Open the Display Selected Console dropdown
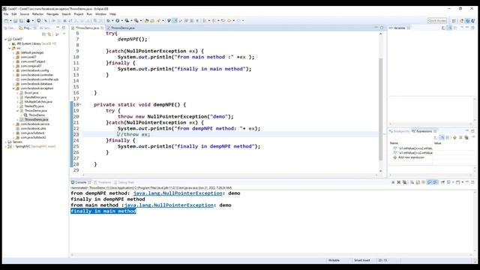This screenshot has height=270, width=480. click(453, 182)
